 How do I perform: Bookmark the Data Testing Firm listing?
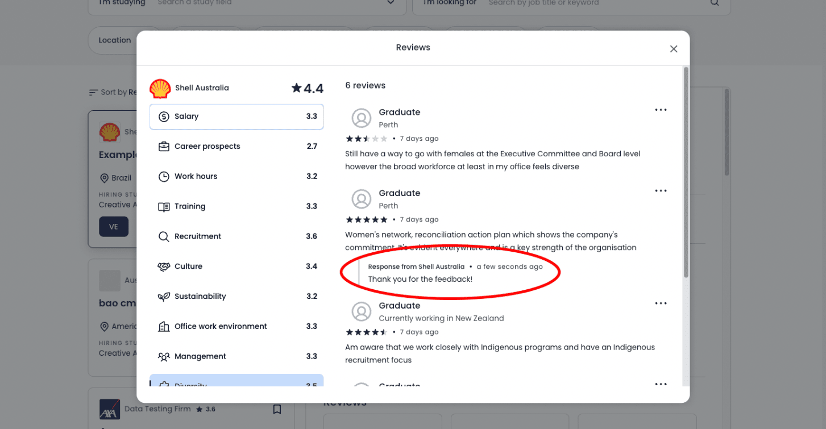[277, 409]
